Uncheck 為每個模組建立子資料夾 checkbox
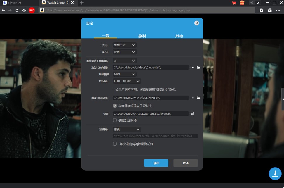Screen dimensions: 284x188 point(115,106)
